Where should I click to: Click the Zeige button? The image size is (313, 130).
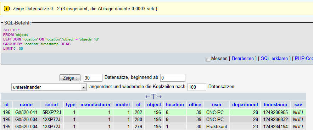(x=70, y=78)
